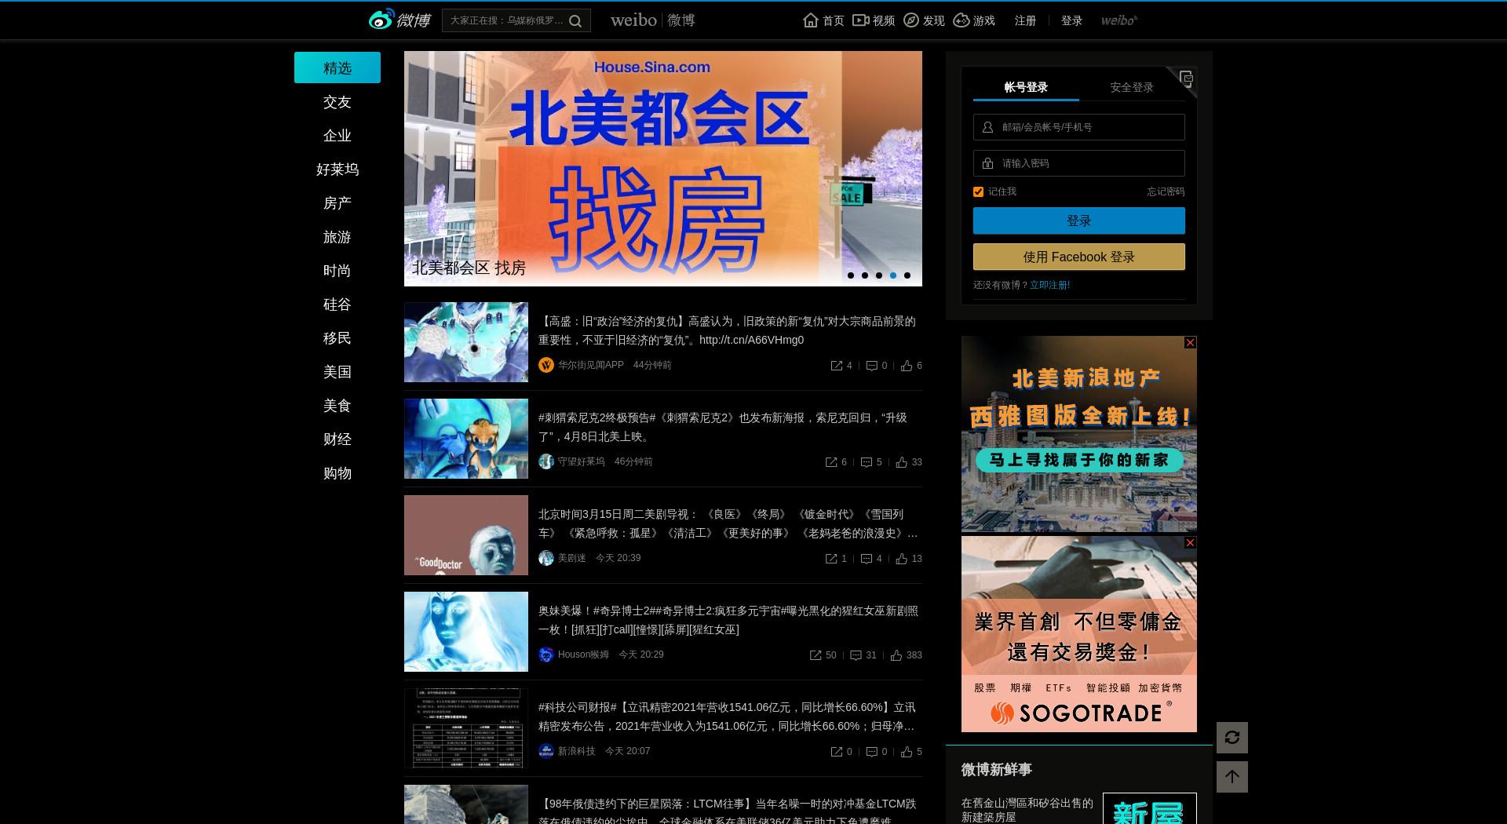Screen dimensions: 1507x824
Task: Click author name 守望好莱坞
Action: coord(582,461)
